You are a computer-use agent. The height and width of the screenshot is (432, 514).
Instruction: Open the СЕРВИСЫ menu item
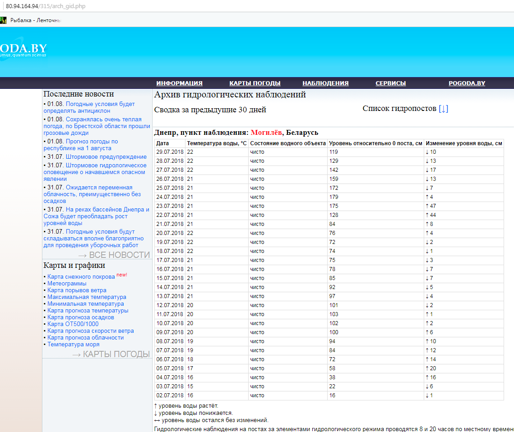390,83
